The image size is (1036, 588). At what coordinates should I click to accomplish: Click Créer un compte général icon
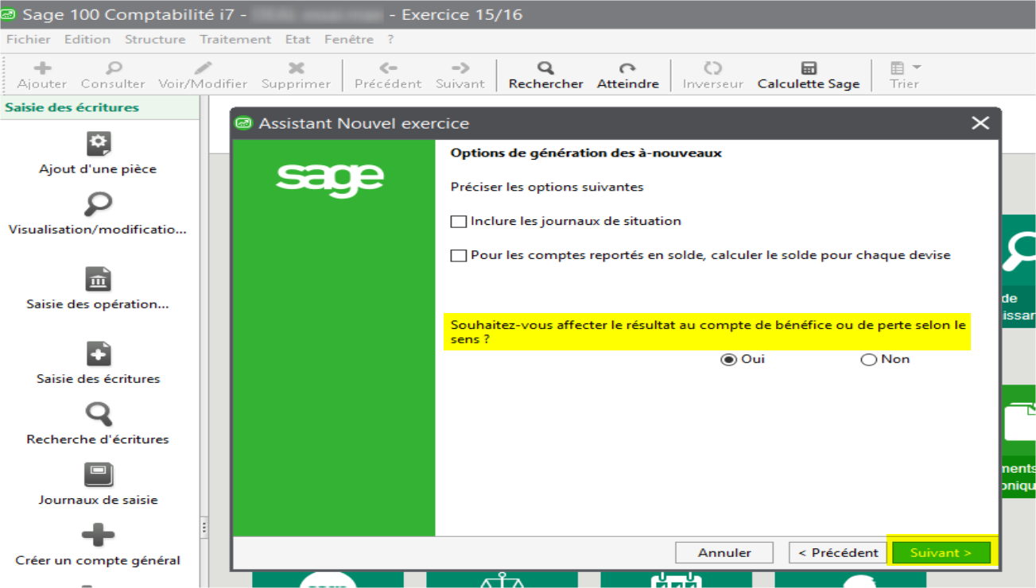pos(98,536)
